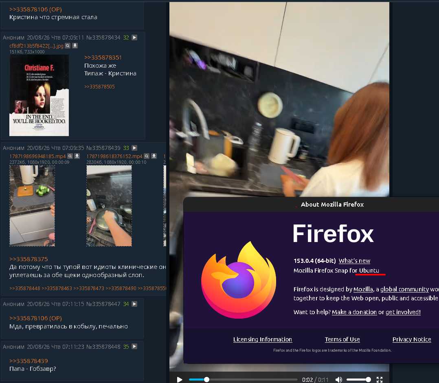Viewport: 439px width, 383px height.
Task: Click post number №335878448
Action: [x=103, y=347]
